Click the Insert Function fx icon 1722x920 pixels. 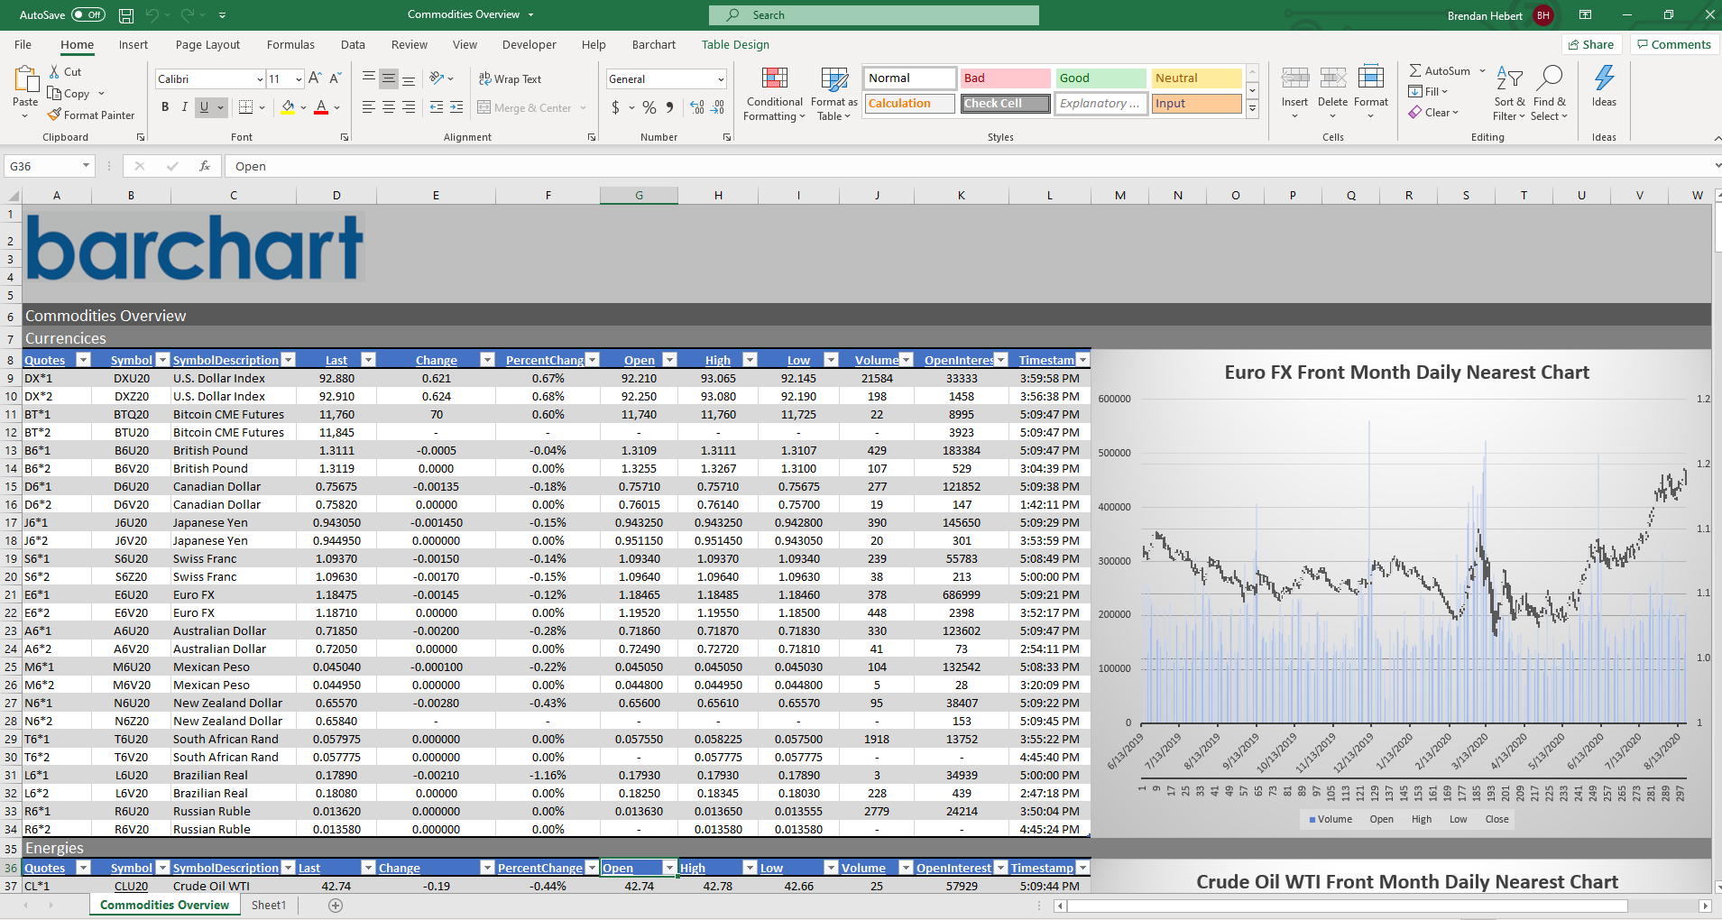click(x=205, y=166)
